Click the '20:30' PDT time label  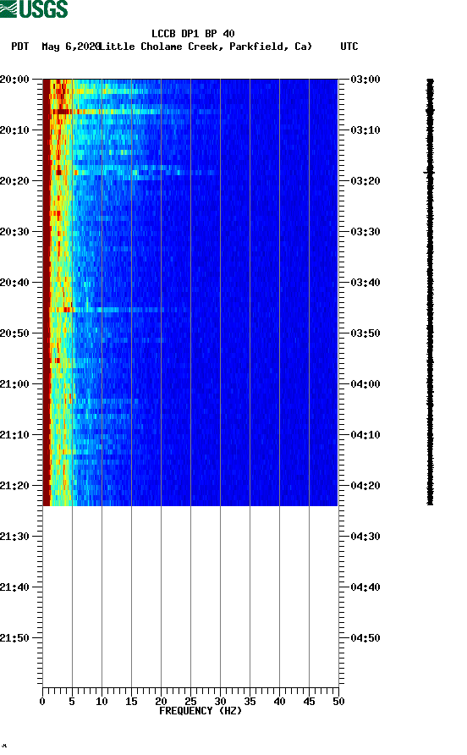pos(14,232)
